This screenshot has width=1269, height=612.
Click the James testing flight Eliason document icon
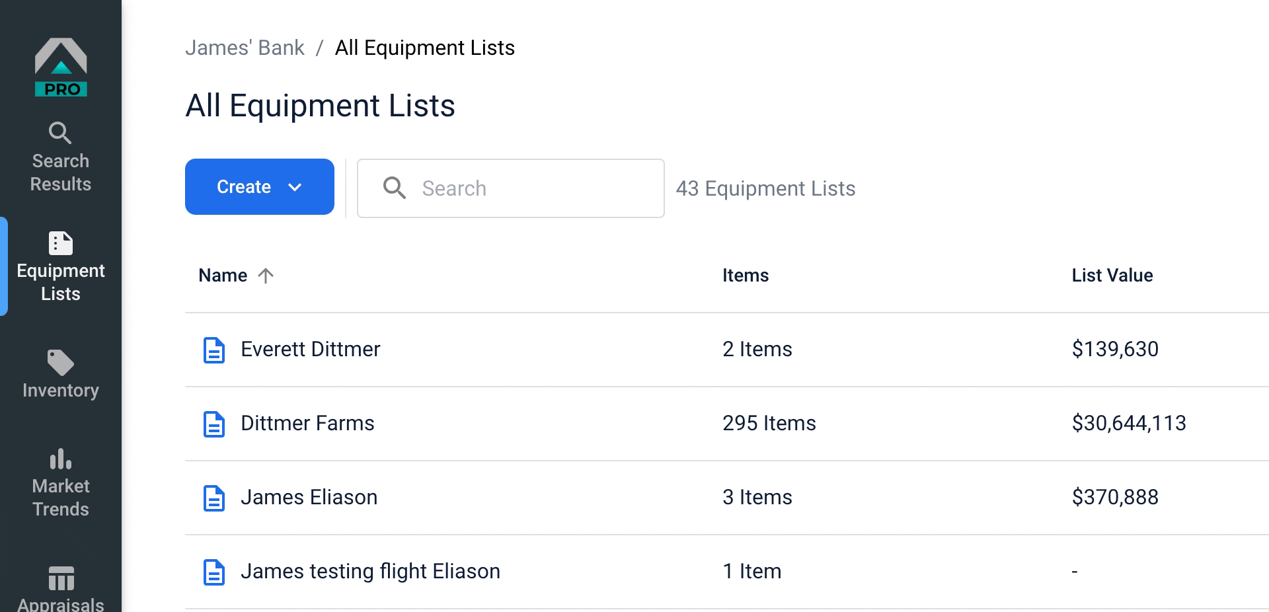[213, 572]
